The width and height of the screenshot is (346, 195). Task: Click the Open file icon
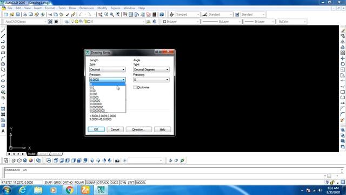[x=12, y=15]
